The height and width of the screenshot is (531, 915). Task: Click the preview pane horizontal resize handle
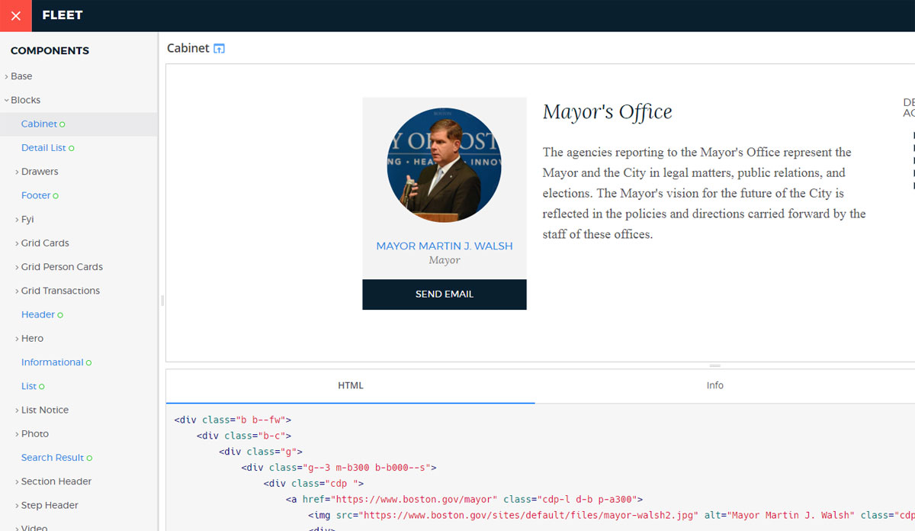click(x=714, y=366)
